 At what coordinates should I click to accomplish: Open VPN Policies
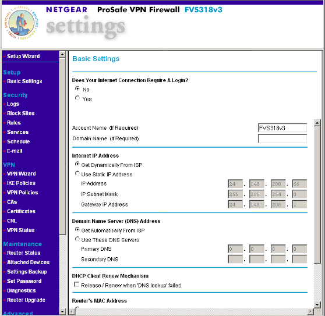(x=22, y=193)
